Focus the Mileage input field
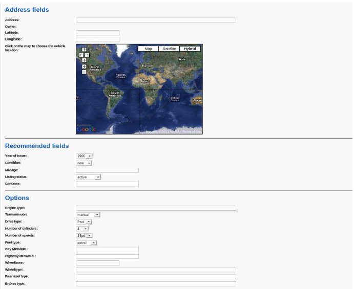The width and height of the screenshot is (354, 289). point(107,170)
